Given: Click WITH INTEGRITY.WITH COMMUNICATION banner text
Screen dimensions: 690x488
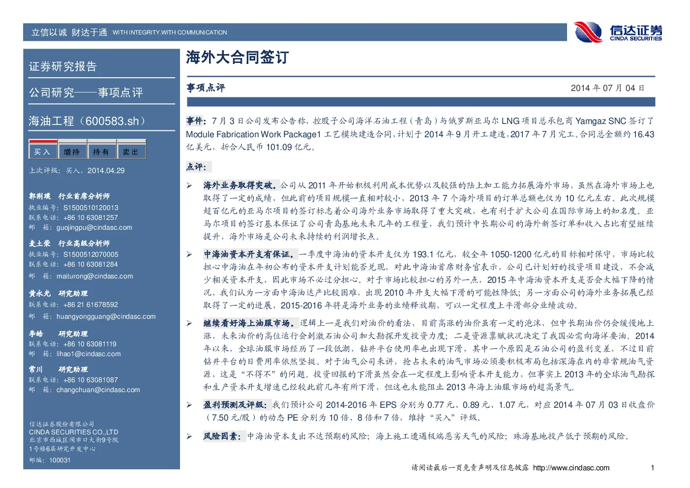Looking at the screenshot, I should tap(170, 32).
